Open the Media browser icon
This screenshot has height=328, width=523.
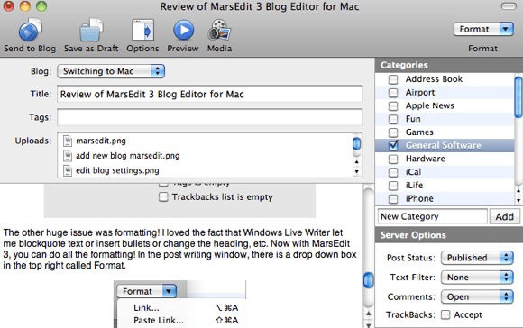tap(219, 30)
